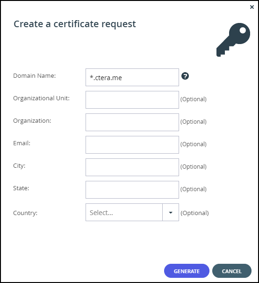Click the Organizational Unit text box
The width and height of the screenshot is (259, 283).
tap(132, 100)
